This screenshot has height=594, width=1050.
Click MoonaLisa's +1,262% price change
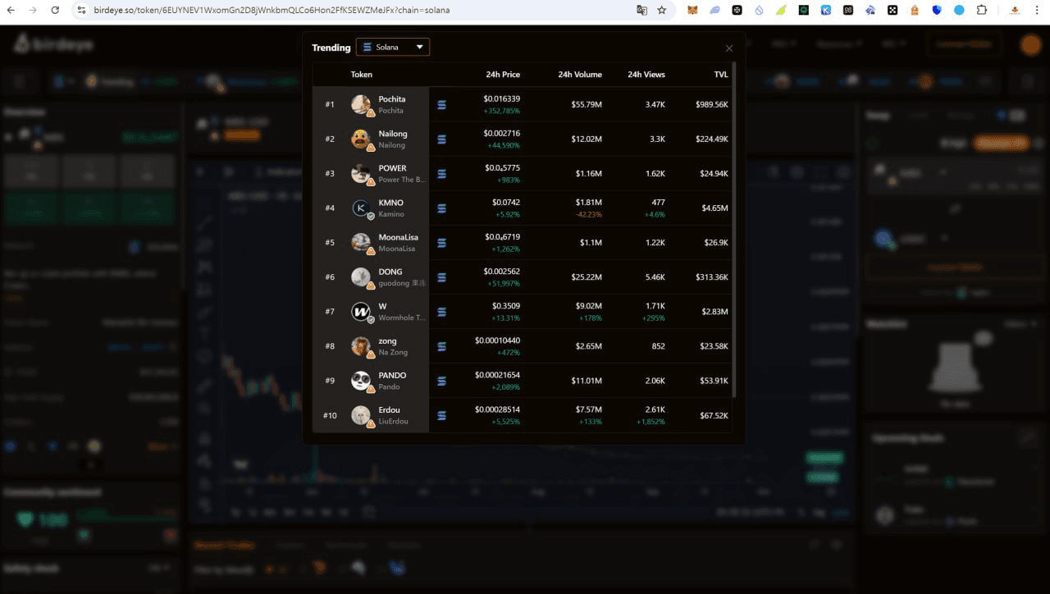505,249
